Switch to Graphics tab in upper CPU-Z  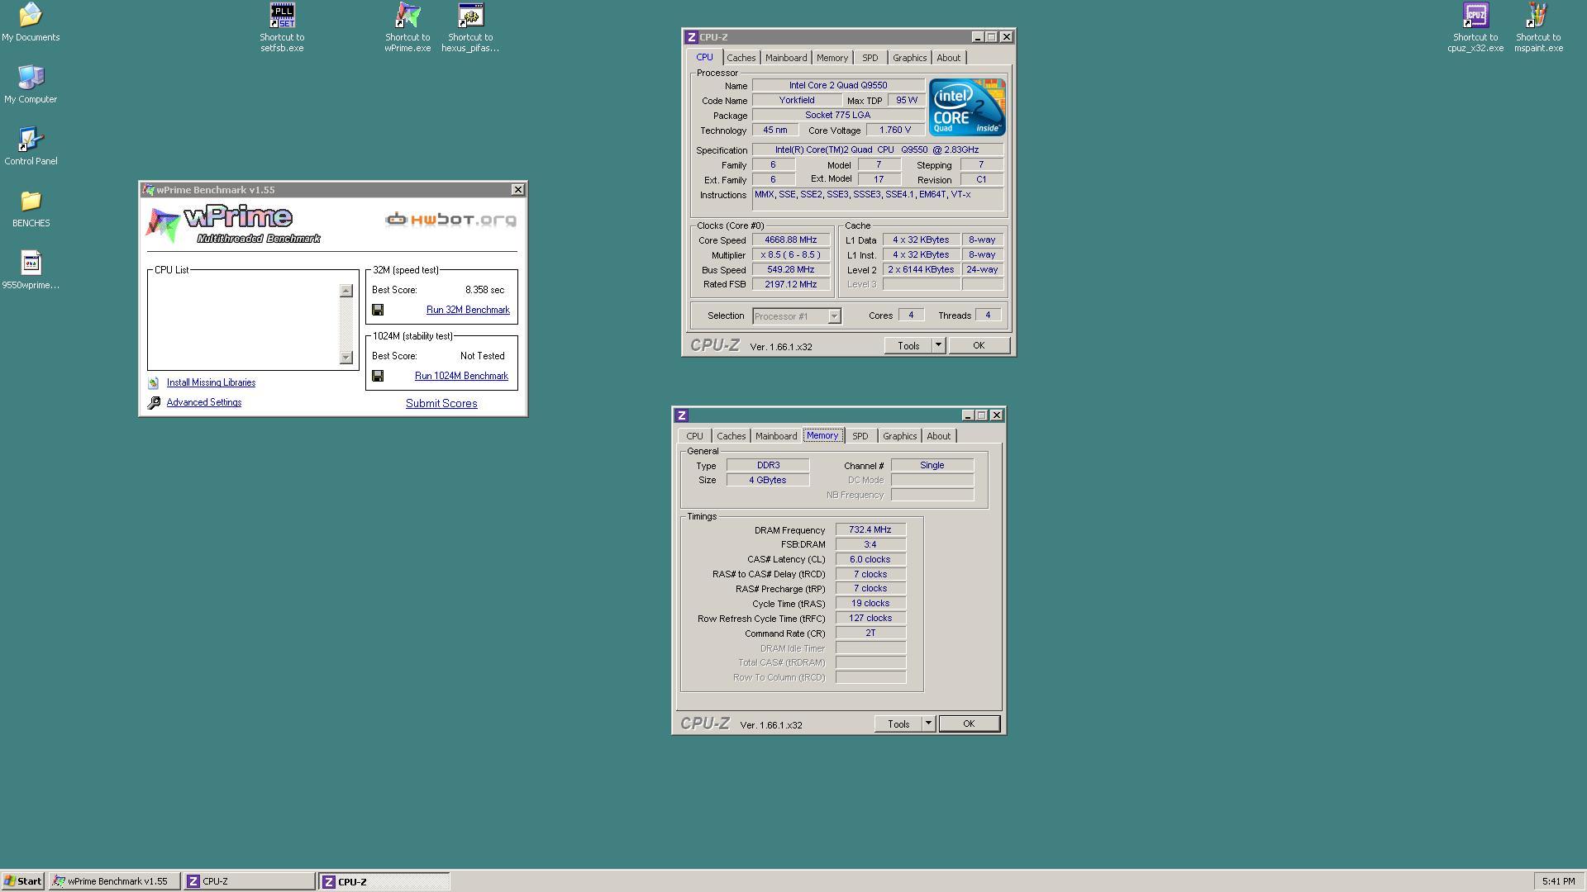[x=909, y=58]
